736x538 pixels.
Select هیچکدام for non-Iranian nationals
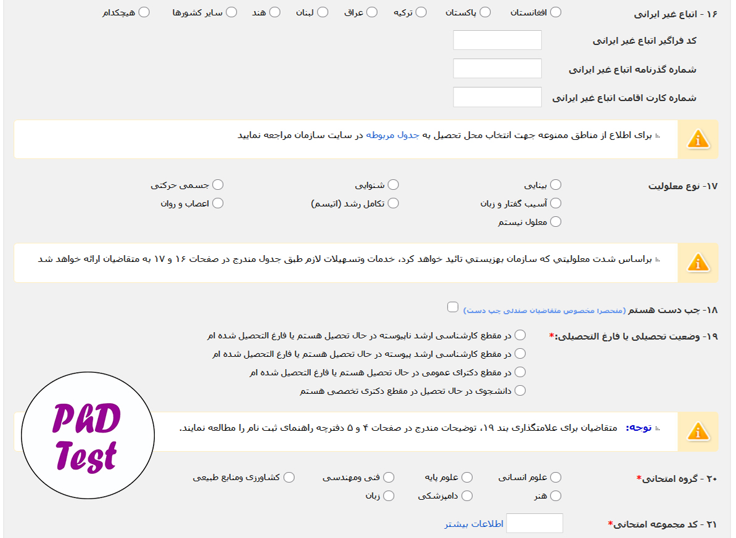point(144,12)
